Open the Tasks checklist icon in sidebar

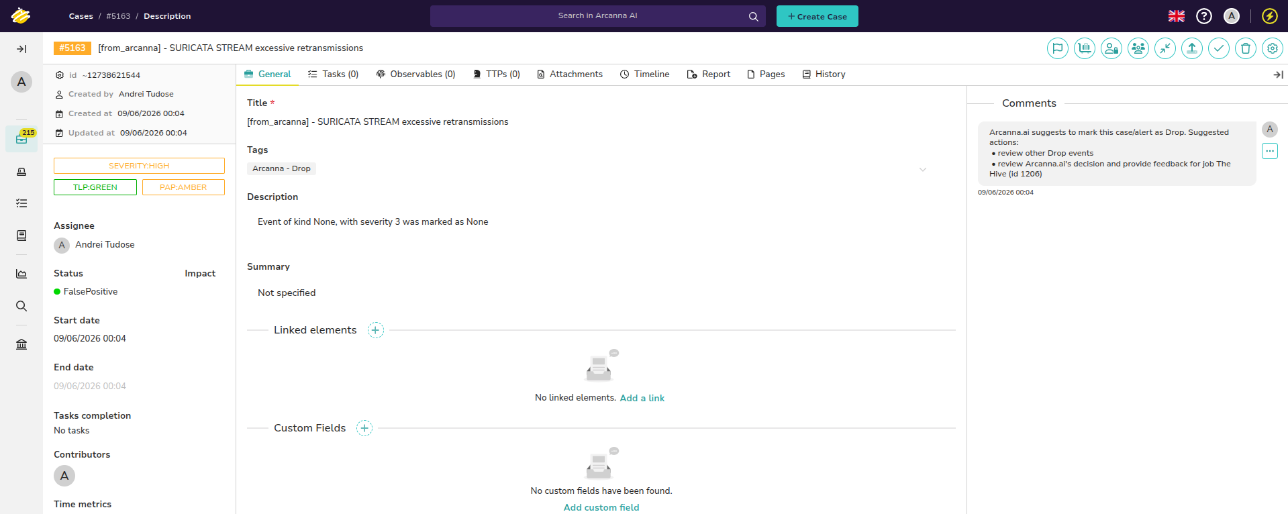(21, 203)
